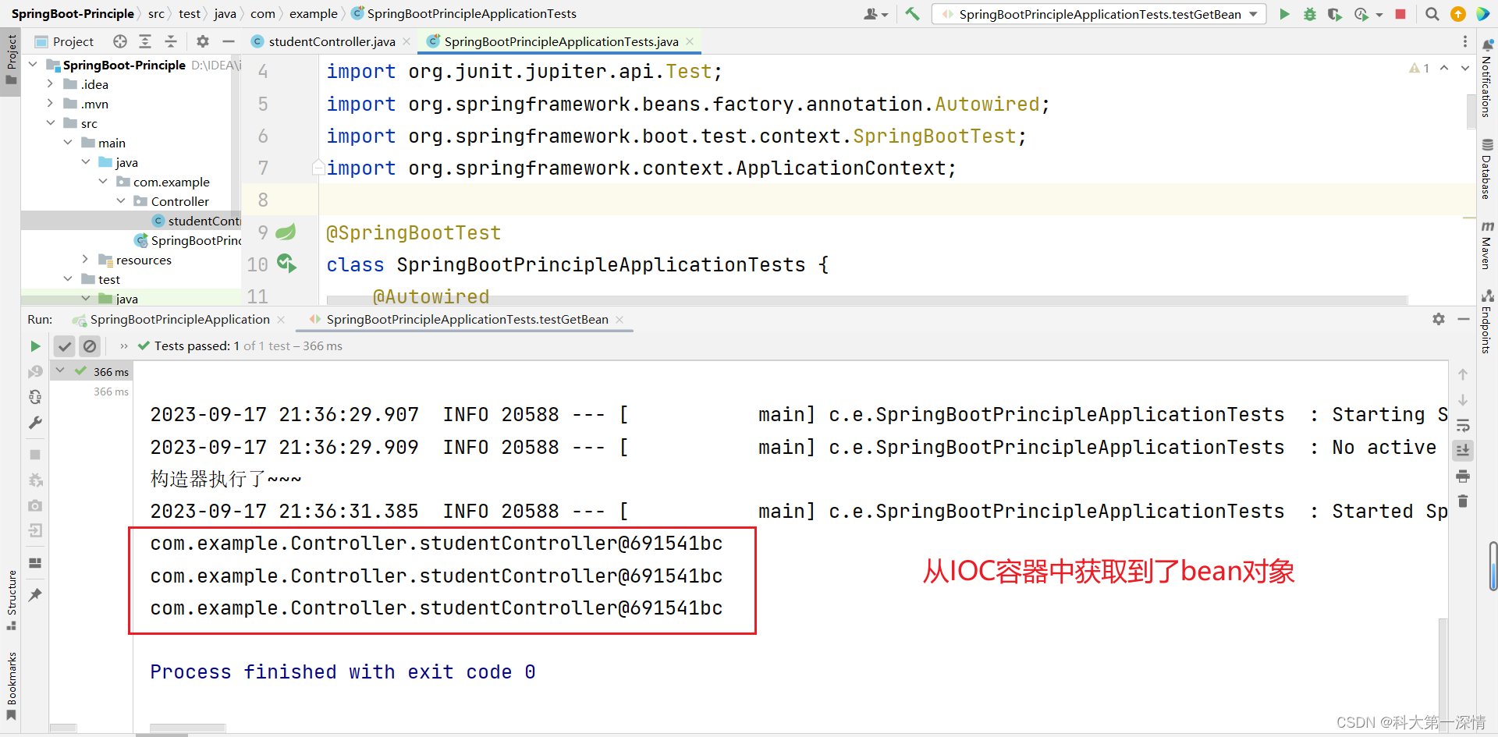Collapse the Controller package
The image size is (1498, 737).
coord(121,200)
